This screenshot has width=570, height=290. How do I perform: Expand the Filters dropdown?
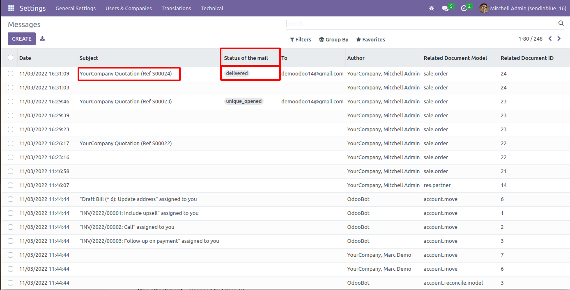click(x=300, y=40)
